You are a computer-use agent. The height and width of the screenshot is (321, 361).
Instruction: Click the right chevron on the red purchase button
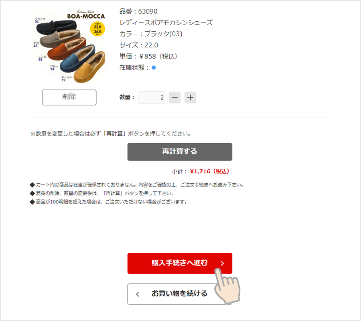click(222, 263)
